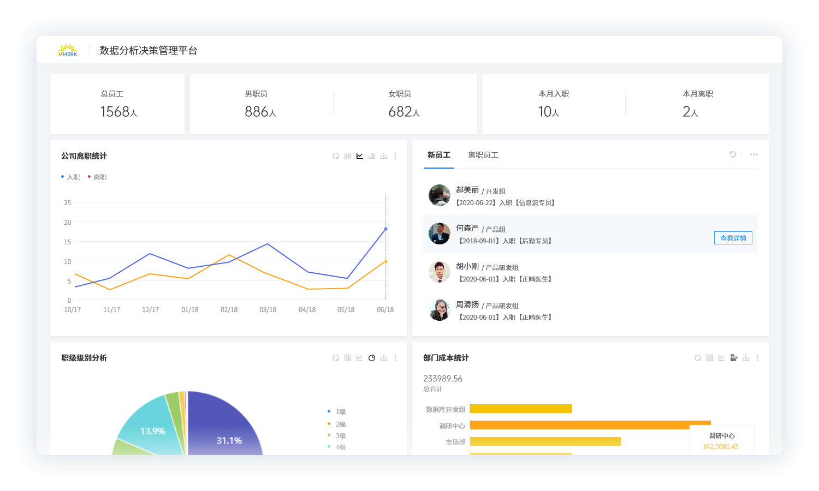Switch 职级级别分析 to line chart view
Image resolution: width=819 pixels, height=491 pixels.
(360, 358)
